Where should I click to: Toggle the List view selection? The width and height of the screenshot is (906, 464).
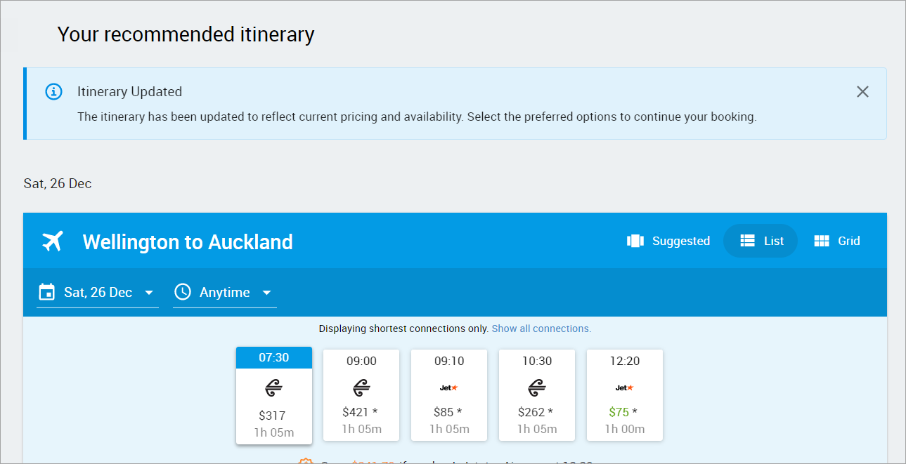[761, 240]
